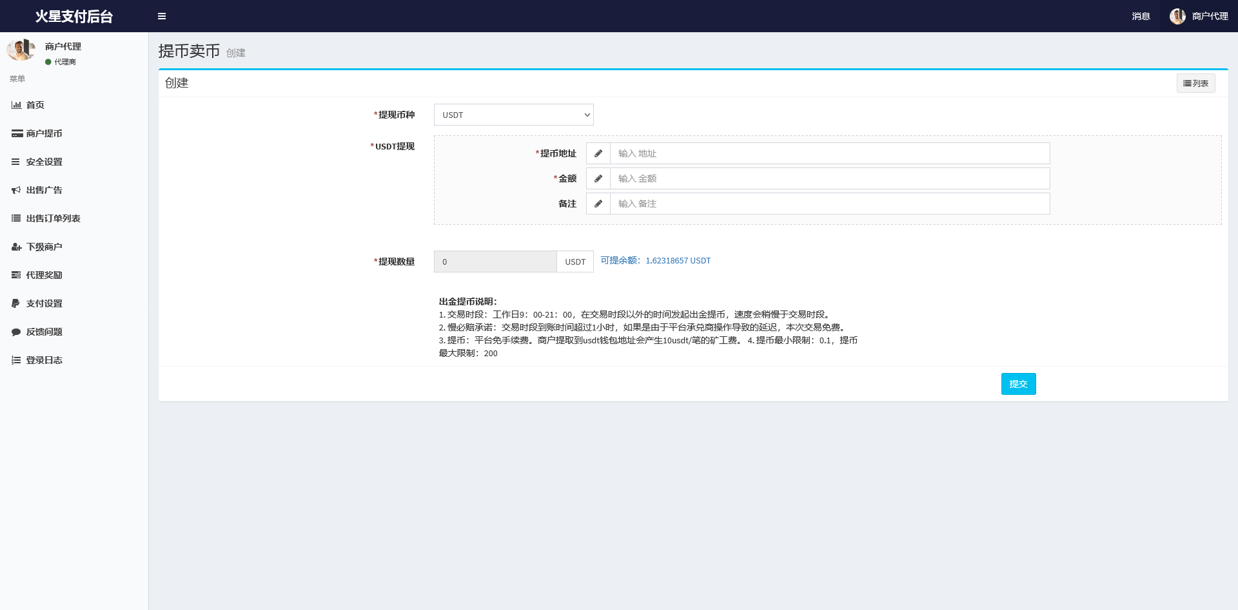The height and width of the screenshot is (610, 1238).
Task: Click the pencil icon beside 金额
Action: [598, 178]
